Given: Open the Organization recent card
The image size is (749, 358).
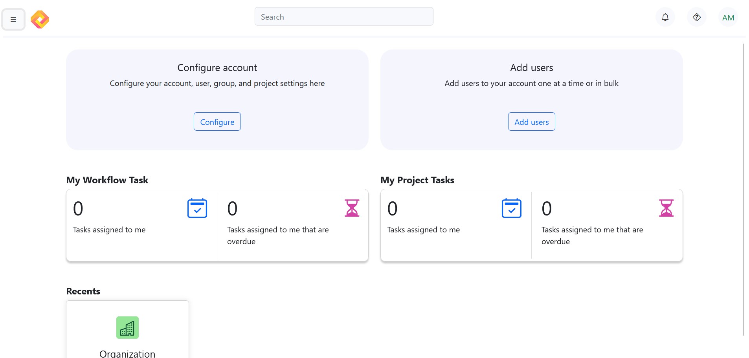Looking at the screenshot, I should (127, 329).
